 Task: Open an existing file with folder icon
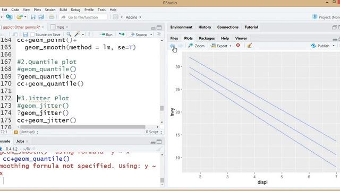(x=20, y=17)
